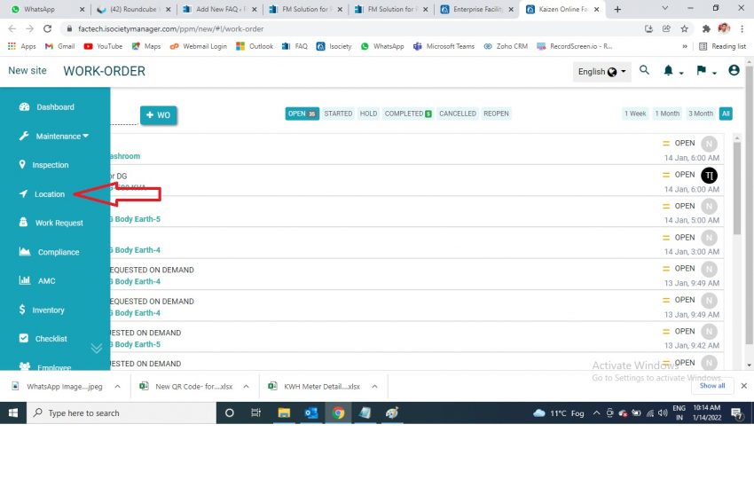Filter by OPEN work orders
This screenshot has height=495, width=754.
click(302, 114)
